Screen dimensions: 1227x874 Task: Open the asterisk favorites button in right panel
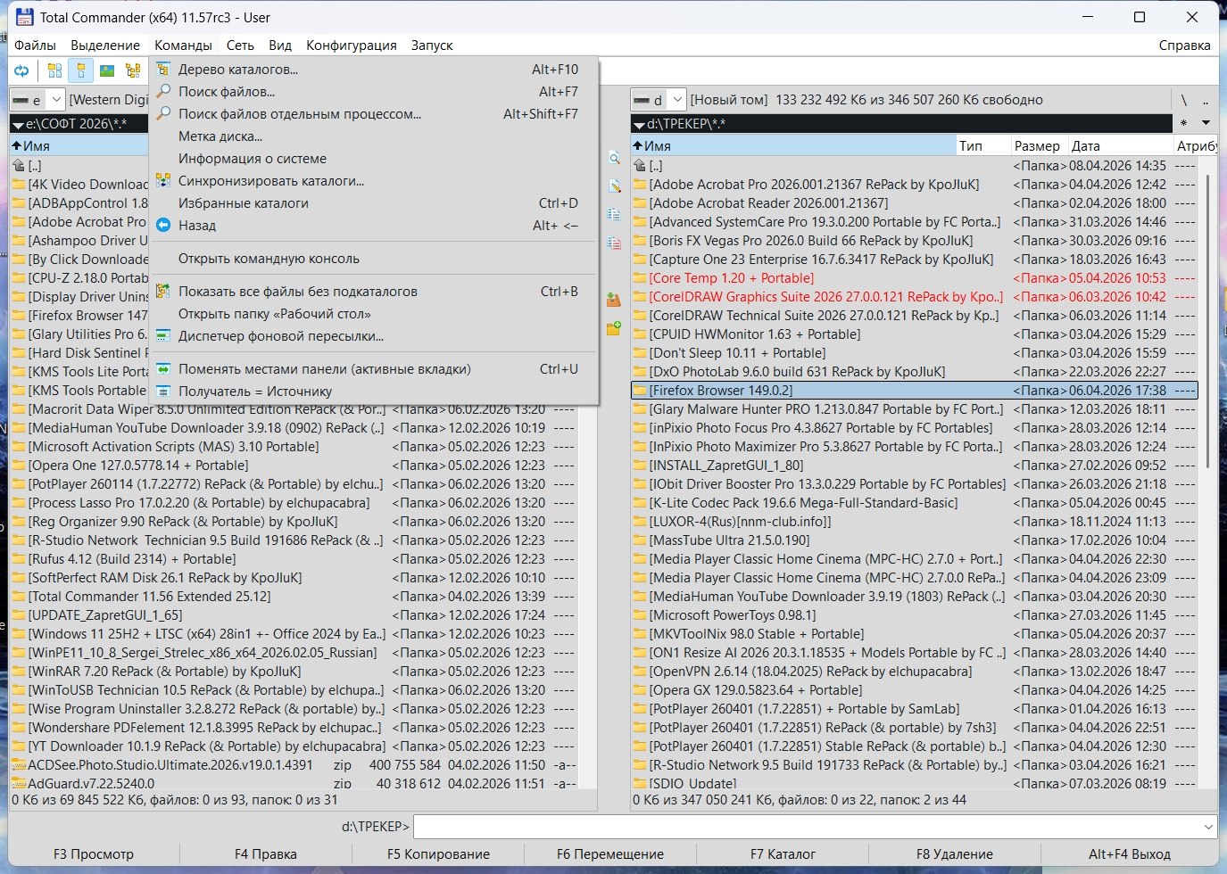(x=1184, y=123)
